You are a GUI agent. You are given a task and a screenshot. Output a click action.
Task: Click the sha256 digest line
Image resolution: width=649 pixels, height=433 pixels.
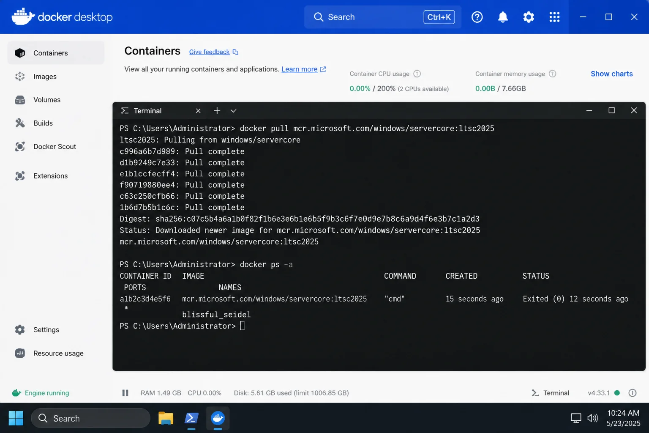click(x=300, y=219)
